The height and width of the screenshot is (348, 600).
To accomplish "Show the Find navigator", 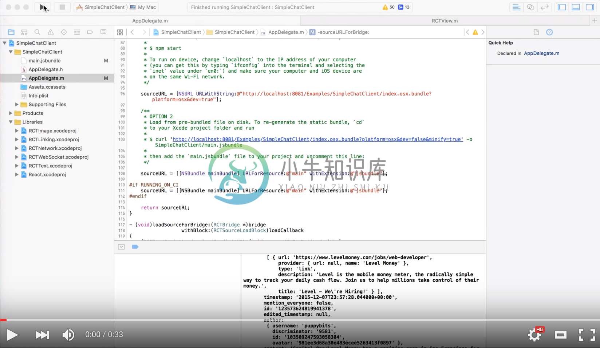I will pos(37,32).
